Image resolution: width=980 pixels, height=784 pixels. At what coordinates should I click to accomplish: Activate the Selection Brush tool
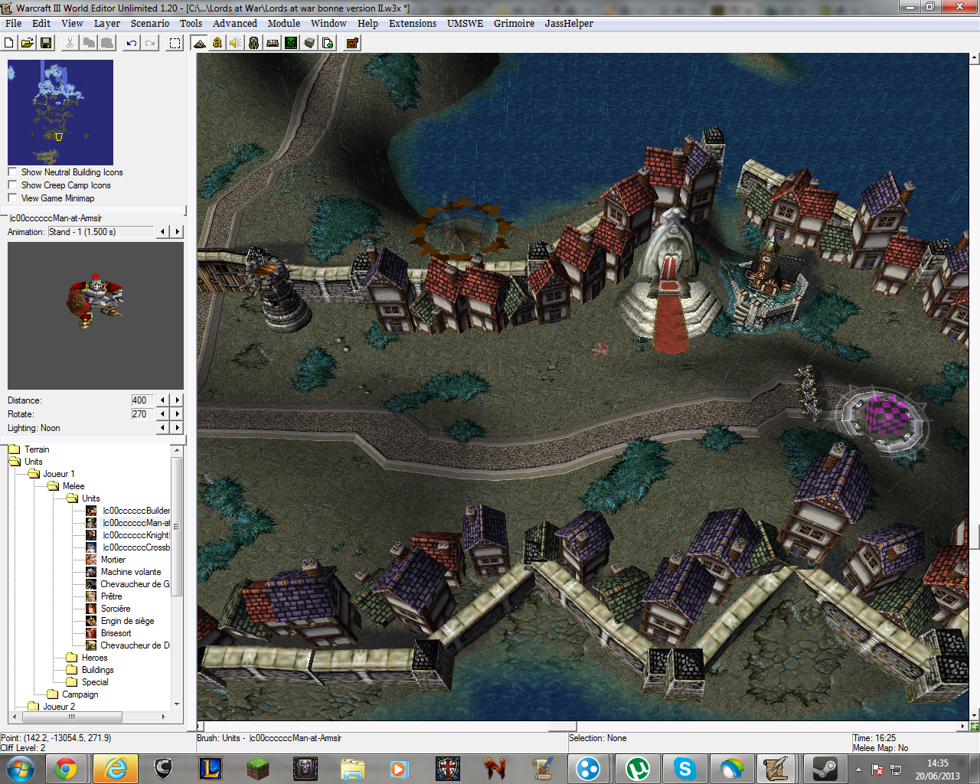pos(175,43)
